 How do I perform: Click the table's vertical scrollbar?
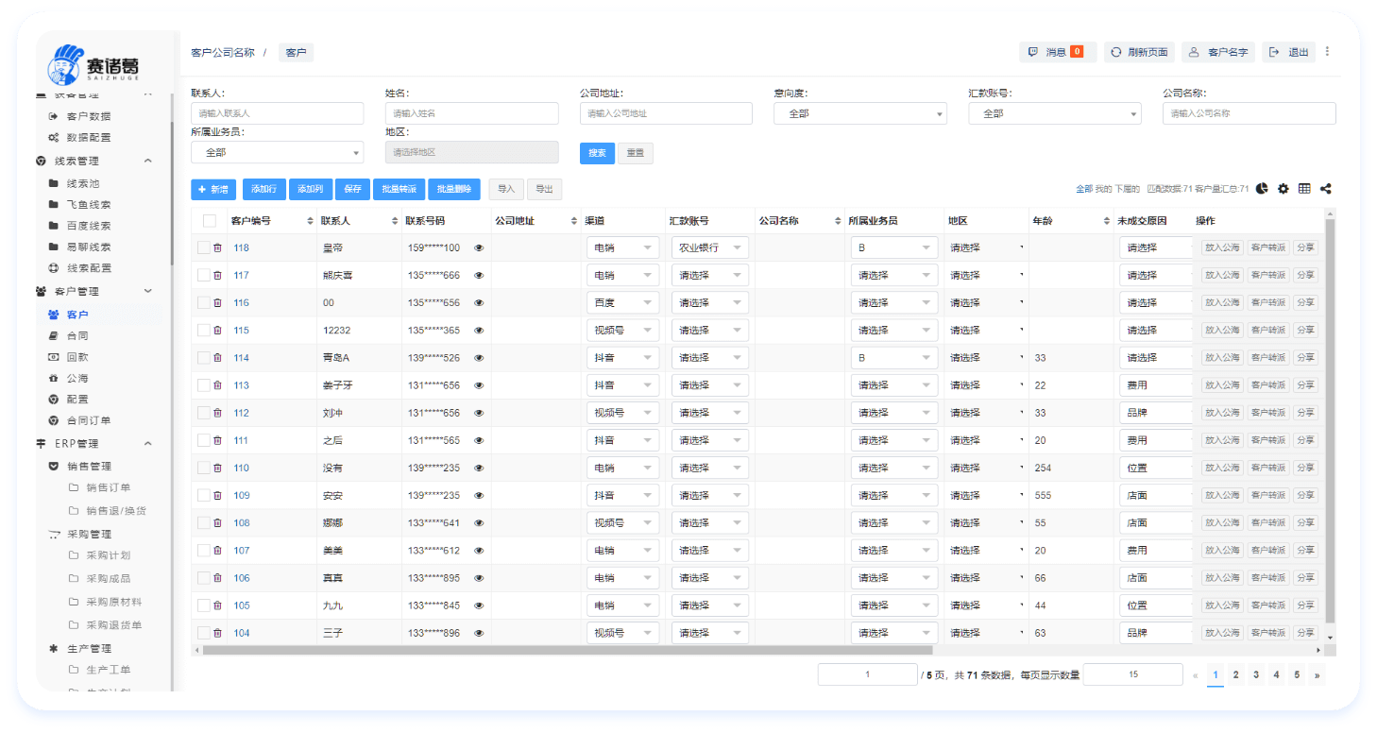coord(1331,420)
